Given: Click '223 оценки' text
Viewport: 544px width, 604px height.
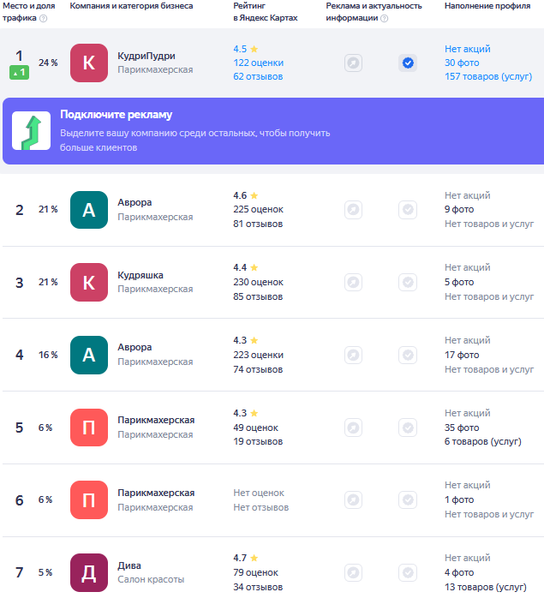Looking at the screenshot, I should 258,355.
